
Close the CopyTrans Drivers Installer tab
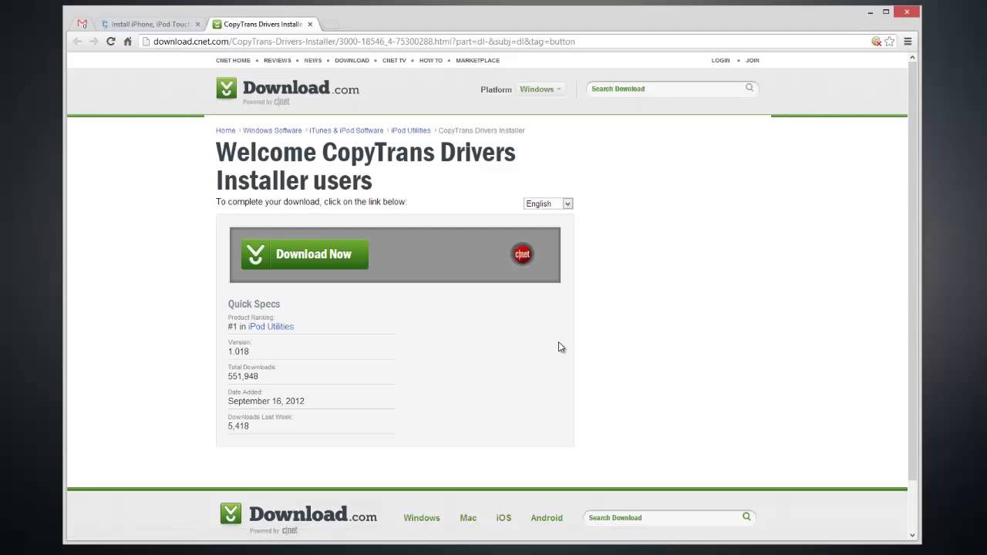tap(310, 25)
